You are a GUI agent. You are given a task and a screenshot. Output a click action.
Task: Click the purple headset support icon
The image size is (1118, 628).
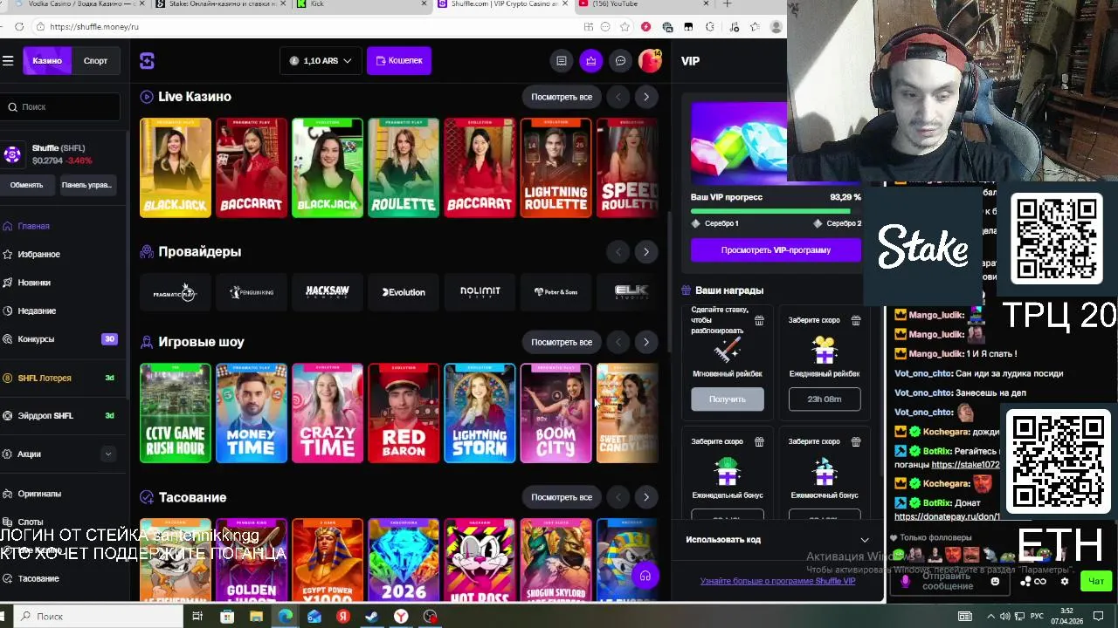point(645,576)
